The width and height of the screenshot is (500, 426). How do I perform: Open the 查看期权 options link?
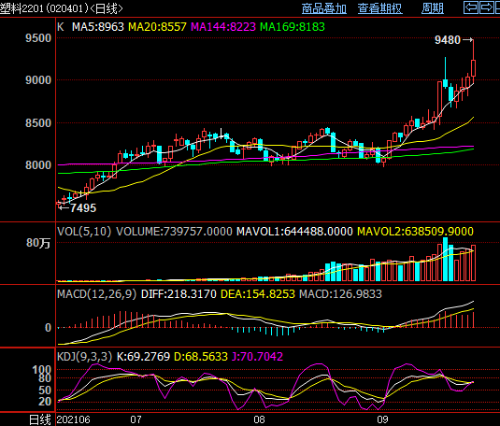(x=380, y=8)
